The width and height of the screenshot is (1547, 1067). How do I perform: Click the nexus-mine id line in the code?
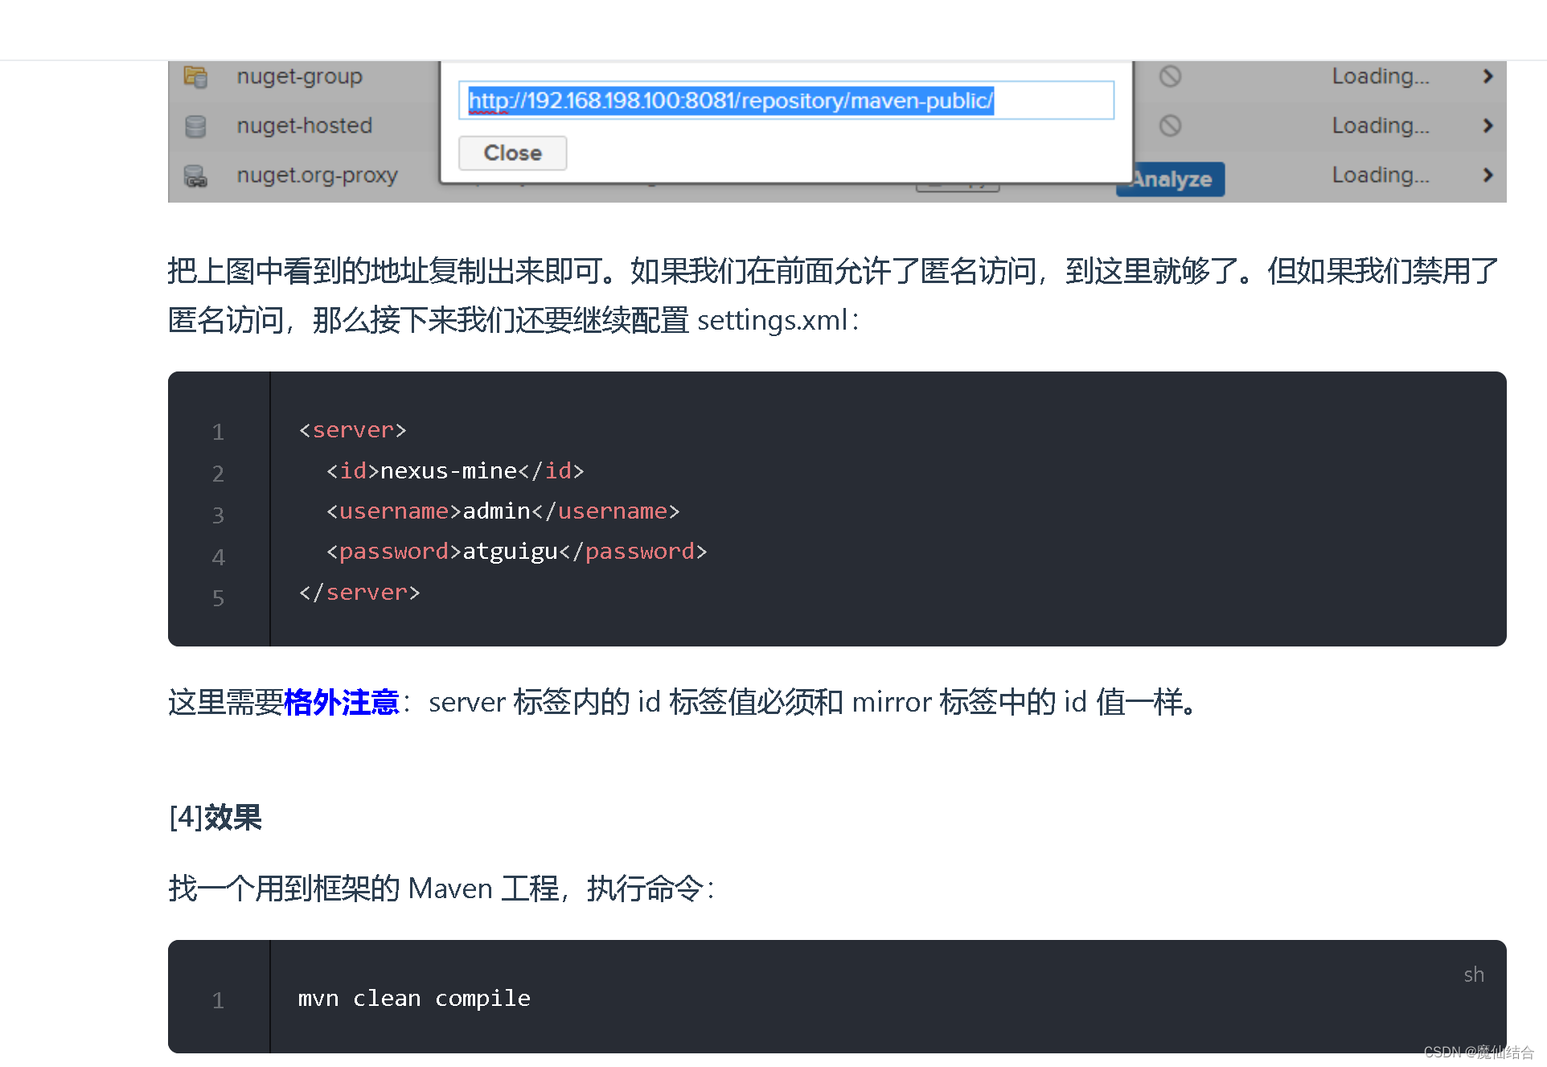point(455,470)
